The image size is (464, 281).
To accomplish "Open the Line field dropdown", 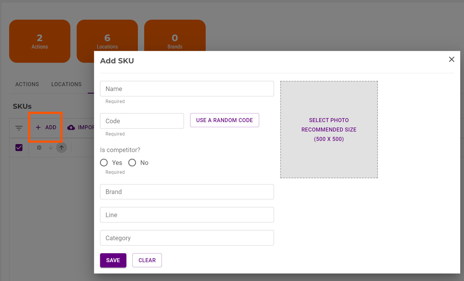I will (187, 215).
